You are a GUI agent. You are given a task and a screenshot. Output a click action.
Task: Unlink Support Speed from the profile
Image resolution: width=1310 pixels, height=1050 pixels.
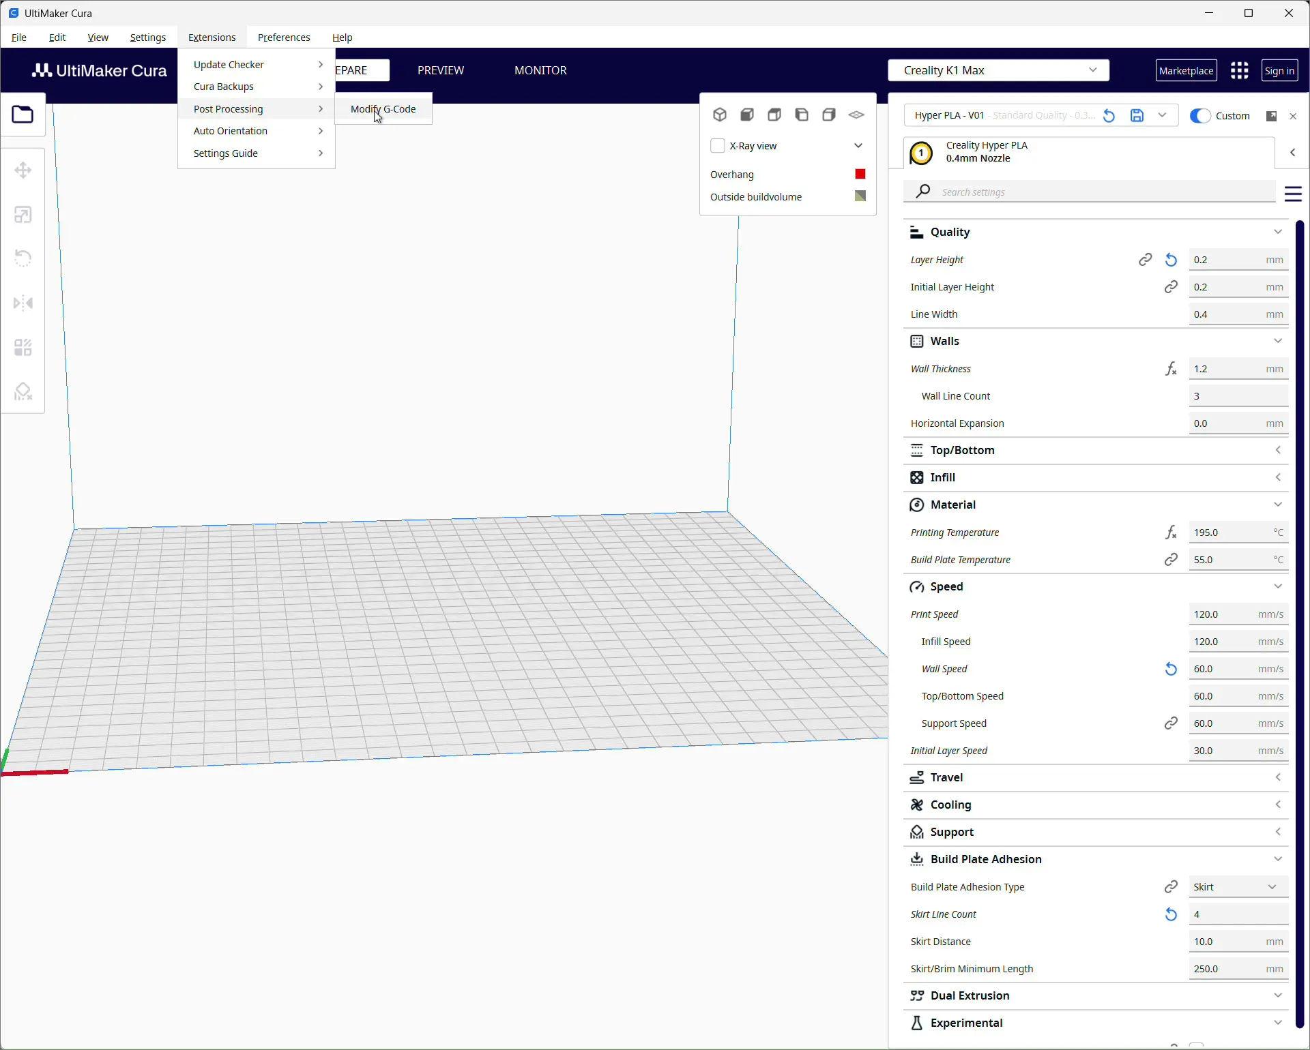(1171, 723)
